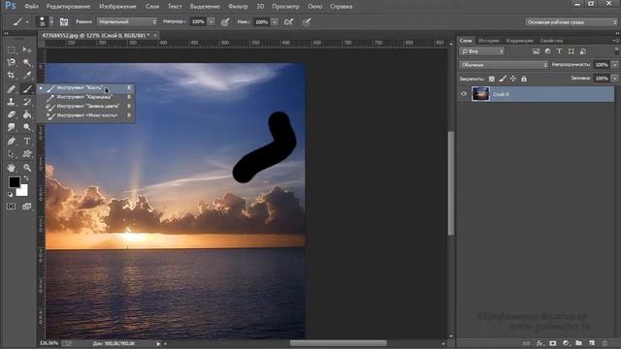Select the Eraser tool

coord(11,114)
